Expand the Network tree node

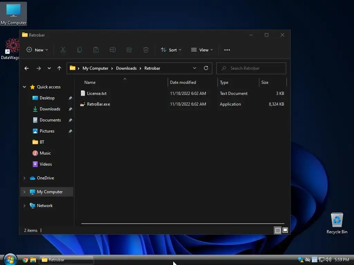[x=25, y=206]
